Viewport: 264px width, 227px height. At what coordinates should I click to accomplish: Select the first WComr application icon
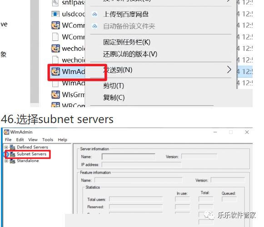pos(55,25)
